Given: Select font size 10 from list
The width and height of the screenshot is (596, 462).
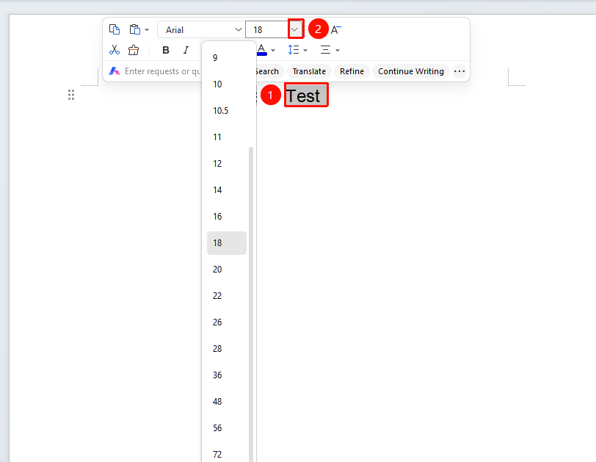Looking at the screenshot, I should (x=227, y=84).
